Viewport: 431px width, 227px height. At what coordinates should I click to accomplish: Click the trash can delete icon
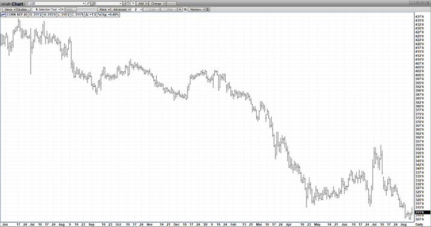coord(208,10)
